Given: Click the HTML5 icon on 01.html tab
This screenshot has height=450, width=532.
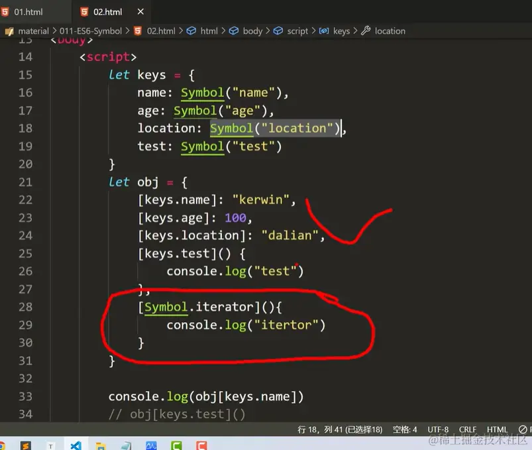Looking at the screenshot, I should pyautogui.click(x=5, y=12).
